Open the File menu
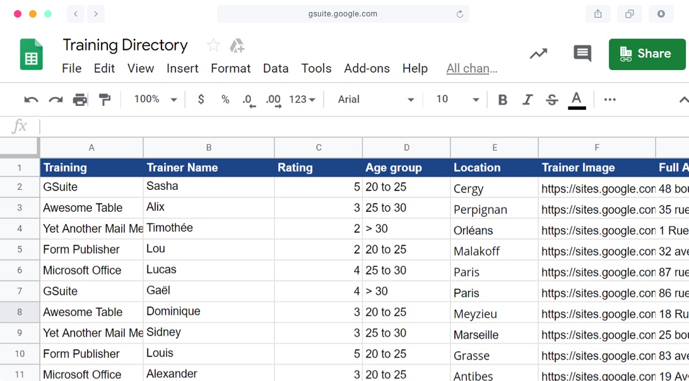Screen dimensions: 689x381 (x=72, y=69)
